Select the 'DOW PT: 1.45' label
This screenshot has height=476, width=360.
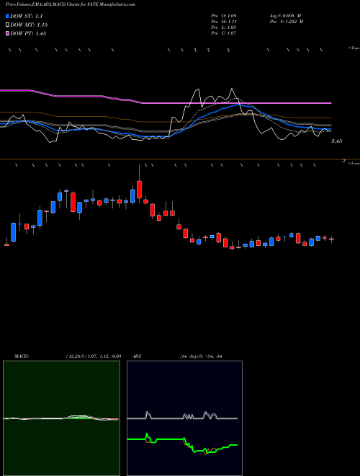[28, 33]
